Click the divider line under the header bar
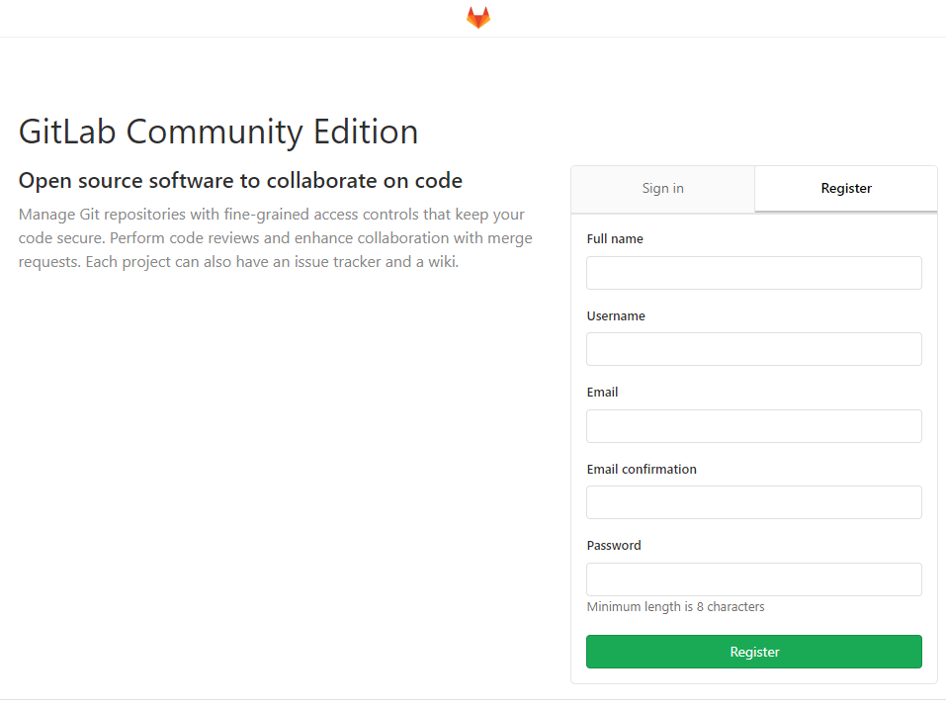This screenshot has height=709, width=946. tap(473, 38)
